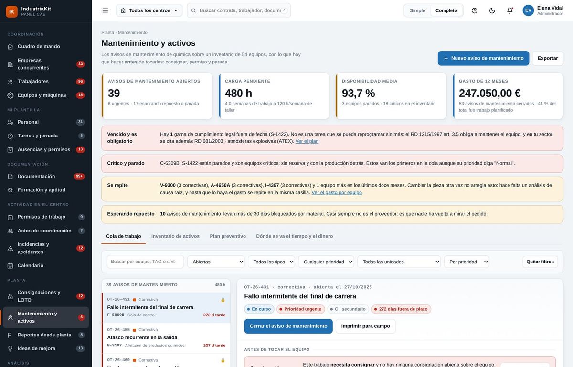Click Carga pendiente 480 h card
The height and width of the screenshot is (367, 573).
click(x=274, y=96)
